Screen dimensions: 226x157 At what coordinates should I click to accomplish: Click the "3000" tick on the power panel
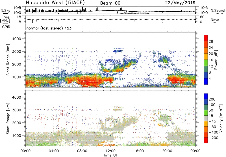[16, 52]
